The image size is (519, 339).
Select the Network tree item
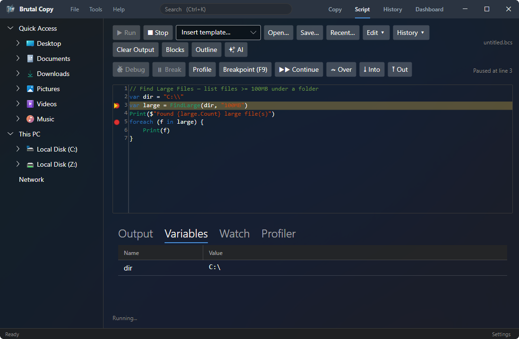click(32, 179)
